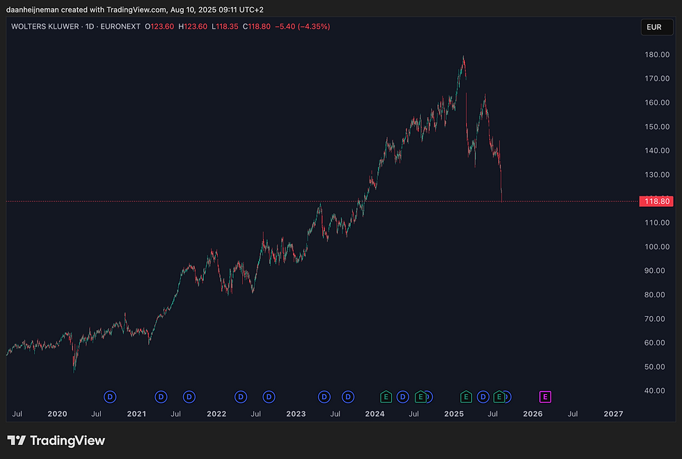This screenshot has width=682, height=459.
Task: Click the dividend marker just after 2022
Action: click(241, 397)
